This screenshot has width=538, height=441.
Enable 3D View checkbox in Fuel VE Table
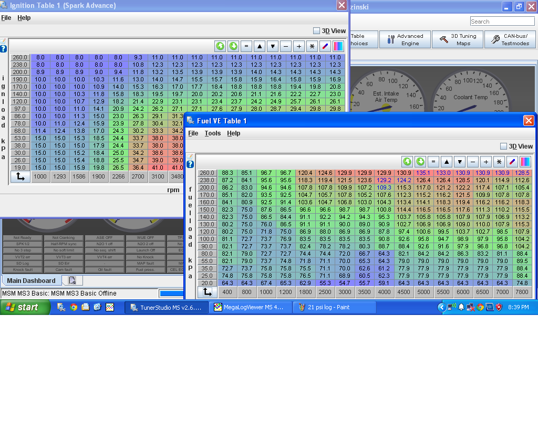click(x=503, y=146)
